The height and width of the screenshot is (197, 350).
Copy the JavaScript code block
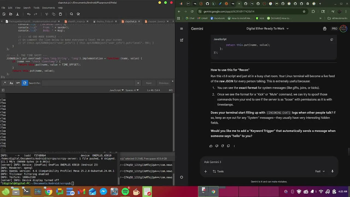(x=332, y=39)
